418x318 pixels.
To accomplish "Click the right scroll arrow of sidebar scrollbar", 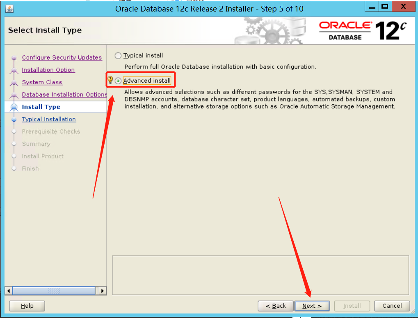I will click(x=103, y=290).
